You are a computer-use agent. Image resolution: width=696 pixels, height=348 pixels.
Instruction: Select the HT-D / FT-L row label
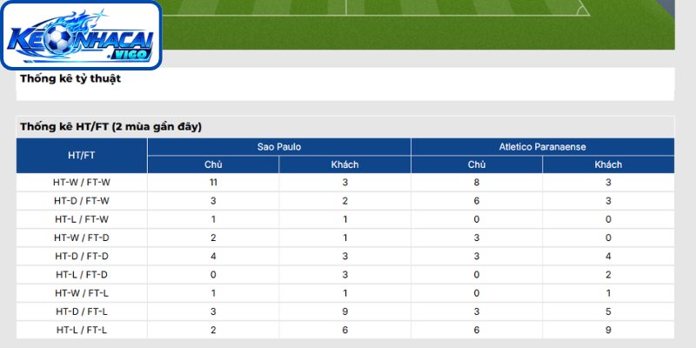pos(82,312)
